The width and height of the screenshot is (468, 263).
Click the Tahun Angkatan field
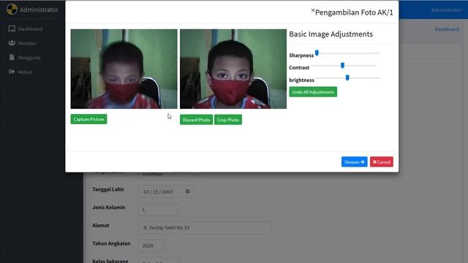[151, 245]
